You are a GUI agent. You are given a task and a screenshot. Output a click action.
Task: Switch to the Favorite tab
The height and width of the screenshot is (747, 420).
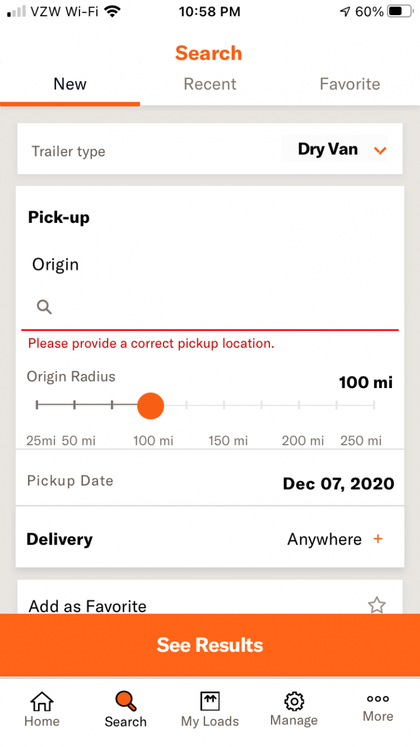pos(350,84)
